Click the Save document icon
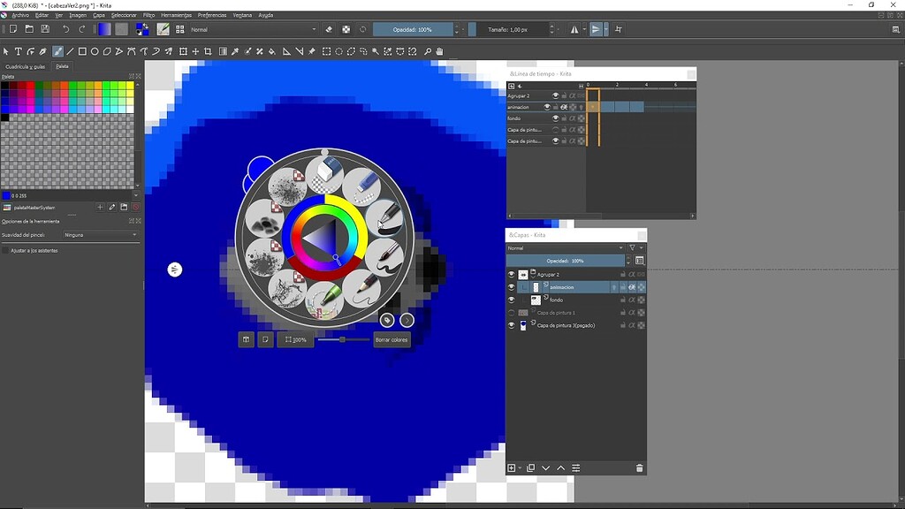The width and height of the screenshot is (905, 509). pyautogui.click(x=45, y=29)
